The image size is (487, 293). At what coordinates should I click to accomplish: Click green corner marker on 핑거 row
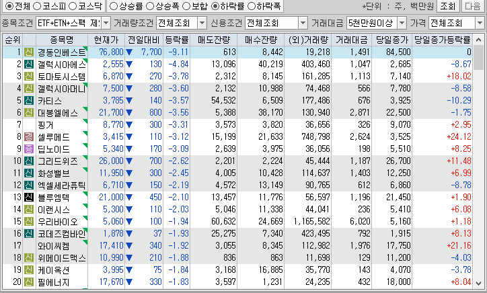click(85, 122)
